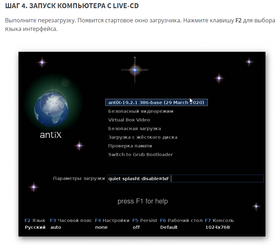Click the press F1 for help text
Viewport: 280px width, 245px height.
coord(143,201)
